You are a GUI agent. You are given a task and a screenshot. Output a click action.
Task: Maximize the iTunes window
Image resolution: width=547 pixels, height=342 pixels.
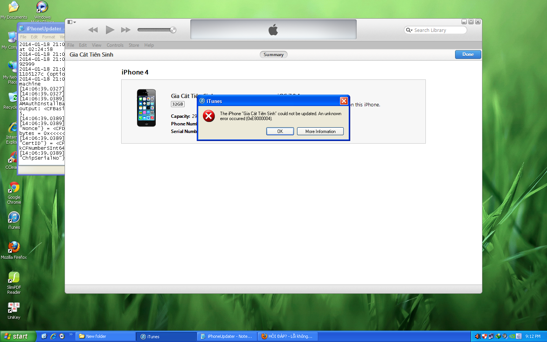click(x=471, y=22)
